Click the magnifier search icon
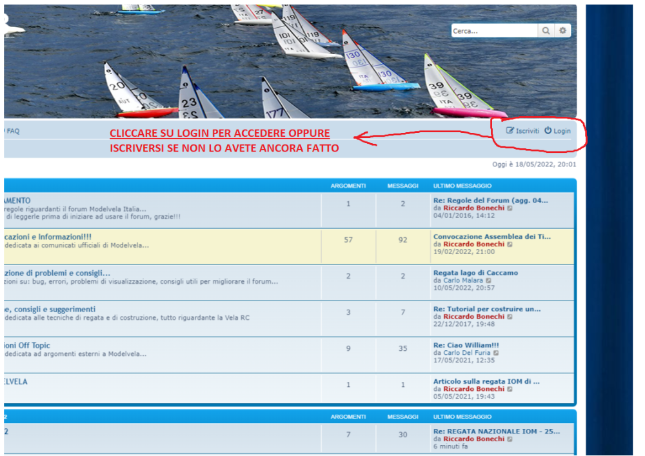645x456 pixels. click(546, 31)
